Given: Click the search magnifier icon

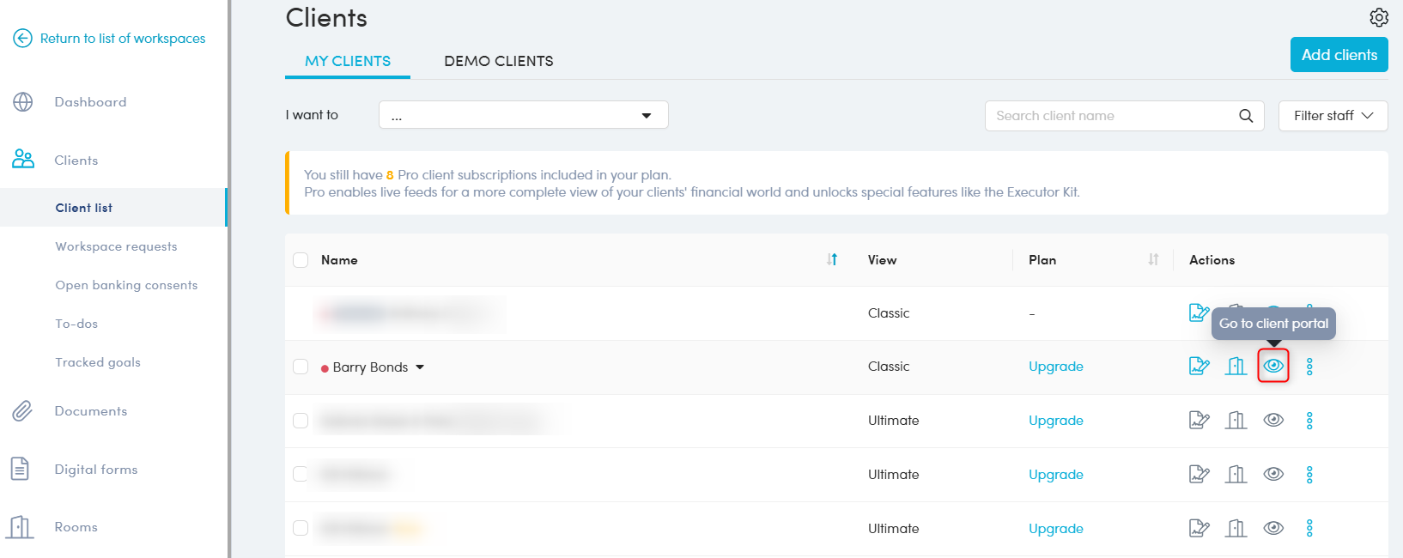Looking at the screenshot, I should point(1246,116).
